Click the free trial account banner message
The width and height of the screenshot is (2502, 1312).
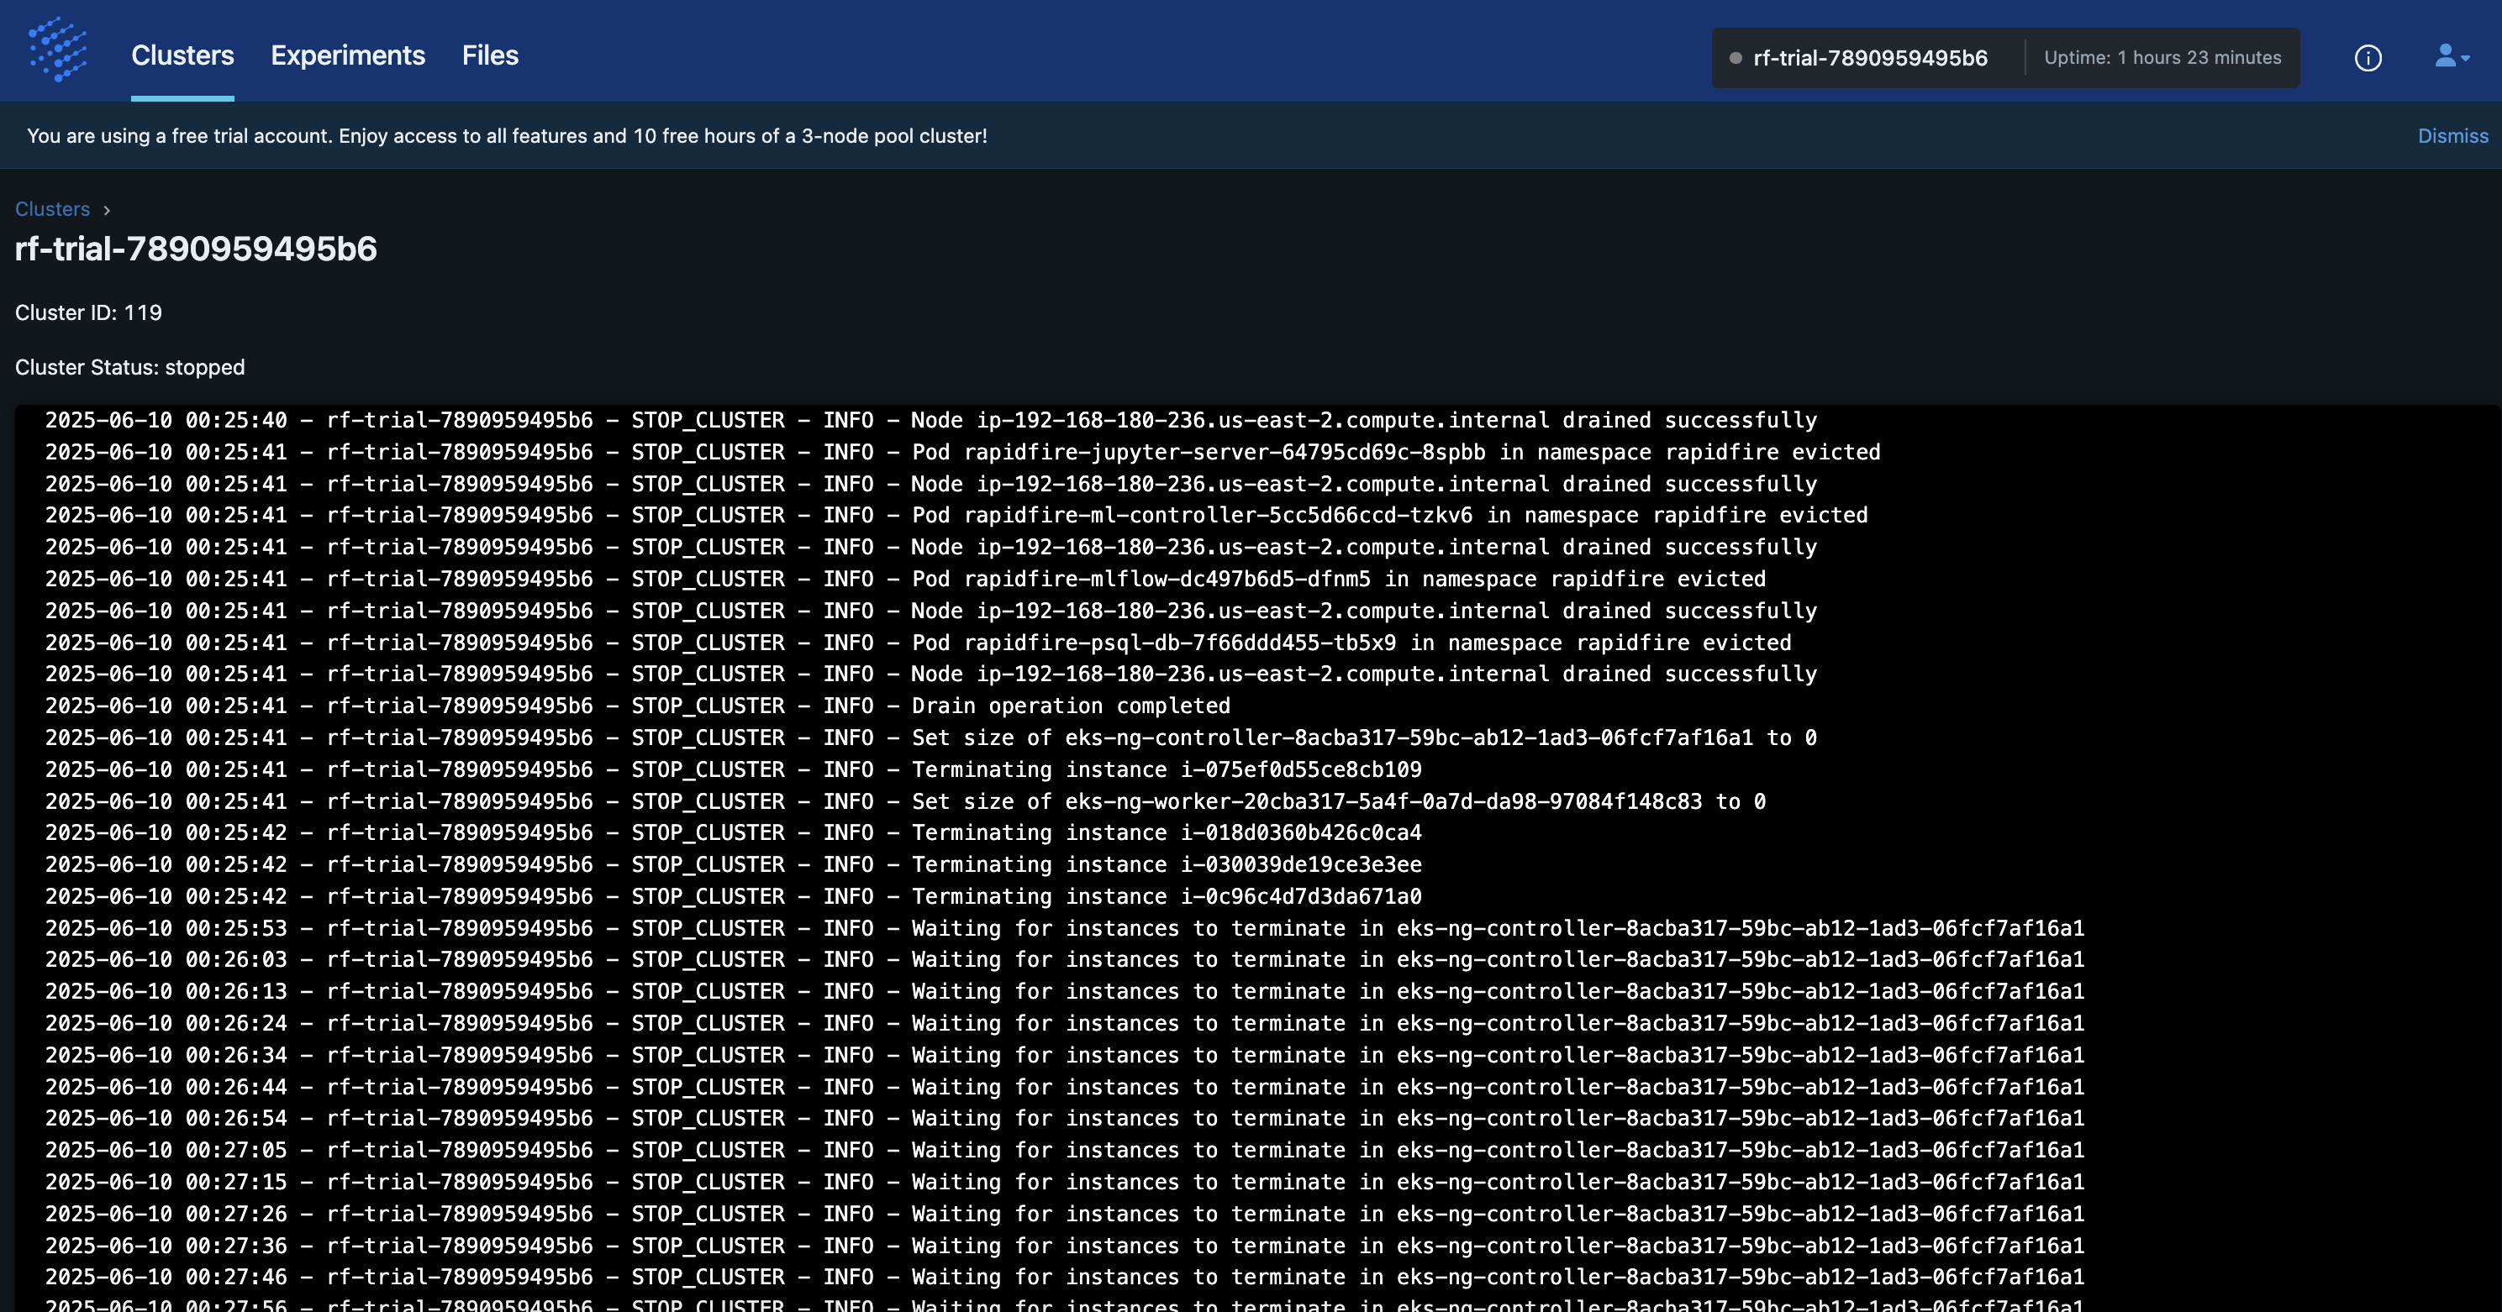[507, 136]
